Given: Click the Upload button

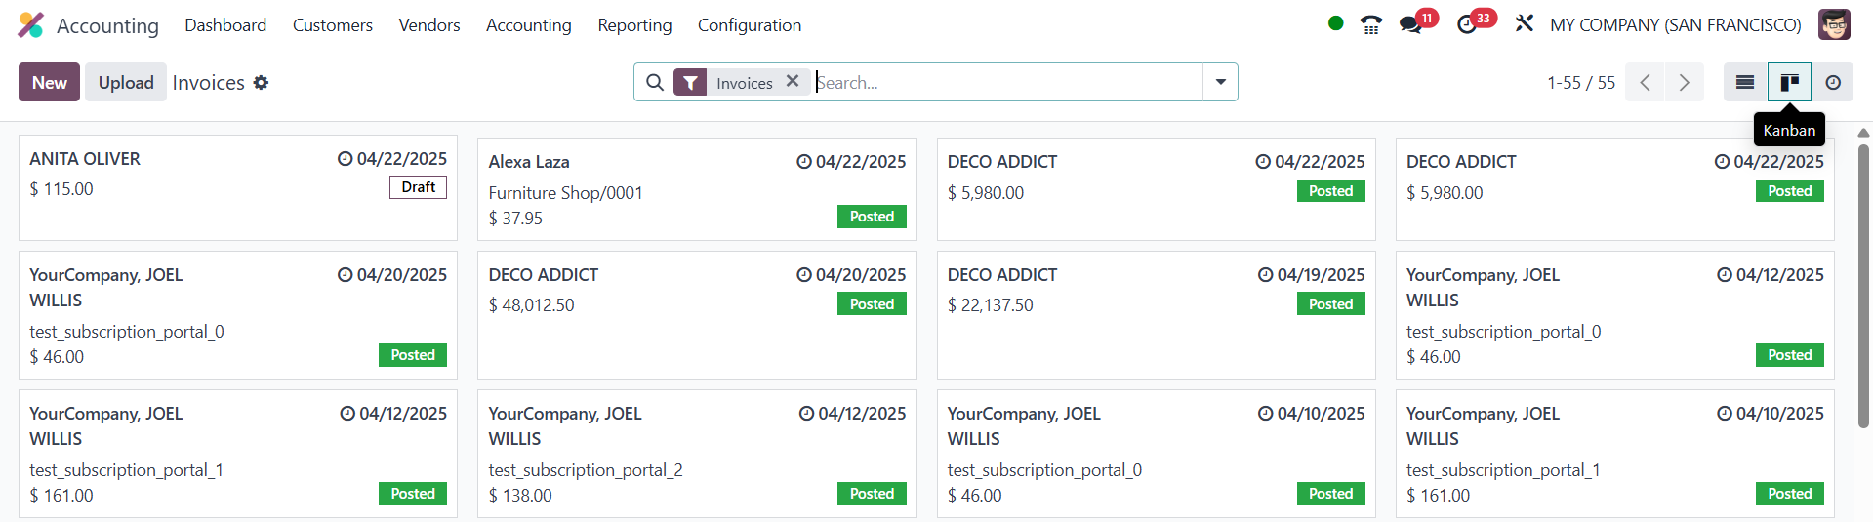Looking at the screenshot, I should 126,83.
